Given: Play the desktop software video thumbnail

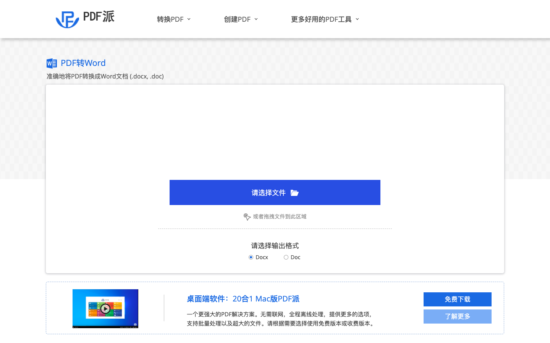Looking at the screenshot, I should [105, 309].
